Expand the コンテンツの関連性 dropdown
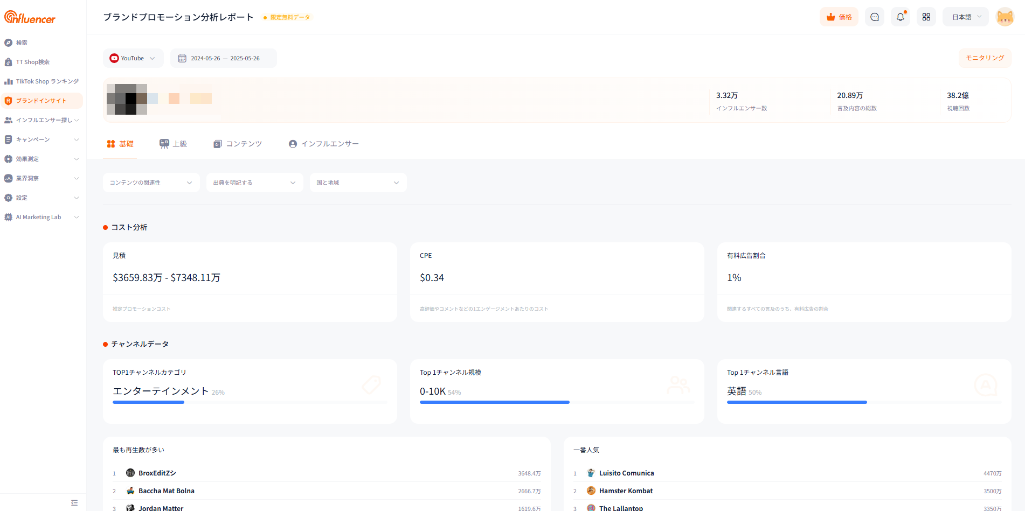This screenshot has height=511, width=1025. [151, 183]
